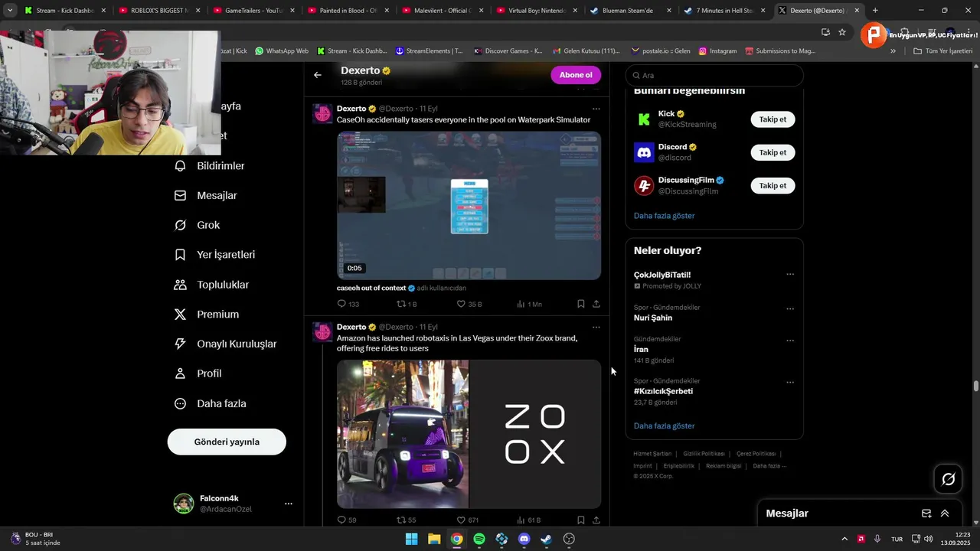Screen dimensions: 980x551
Task: Click the page vertical scrollbar thumb
Action: 975,386
